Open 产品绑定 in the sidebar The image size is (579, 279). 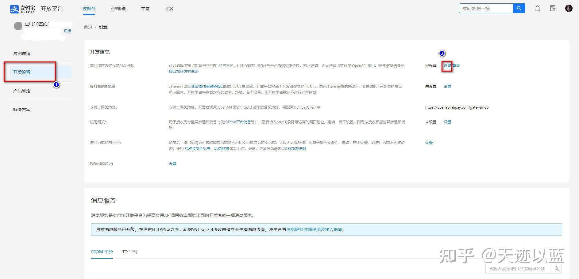point(22,91)
